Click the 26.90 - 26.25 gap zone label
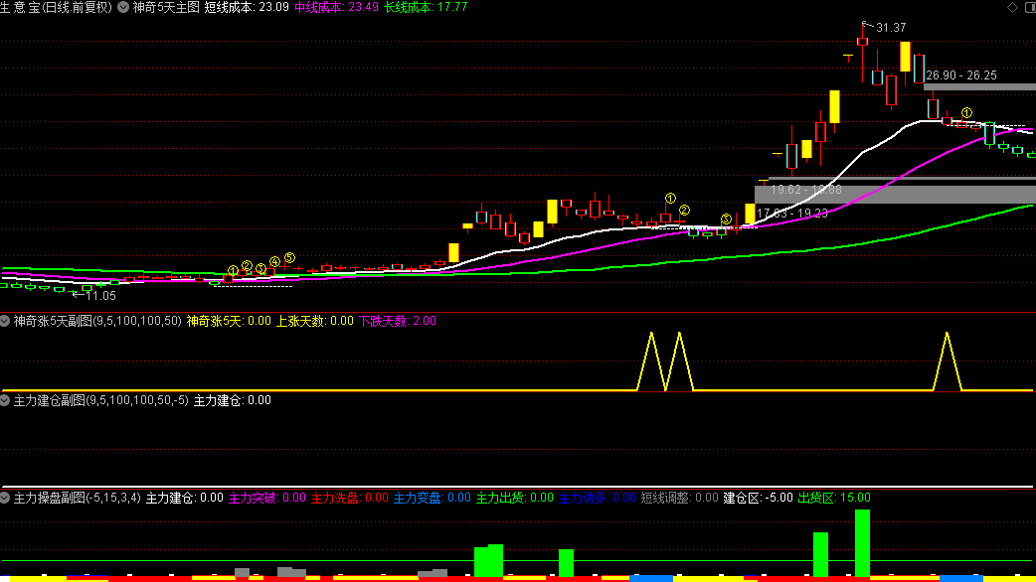The image size is (1036, 582). [961, 75]
